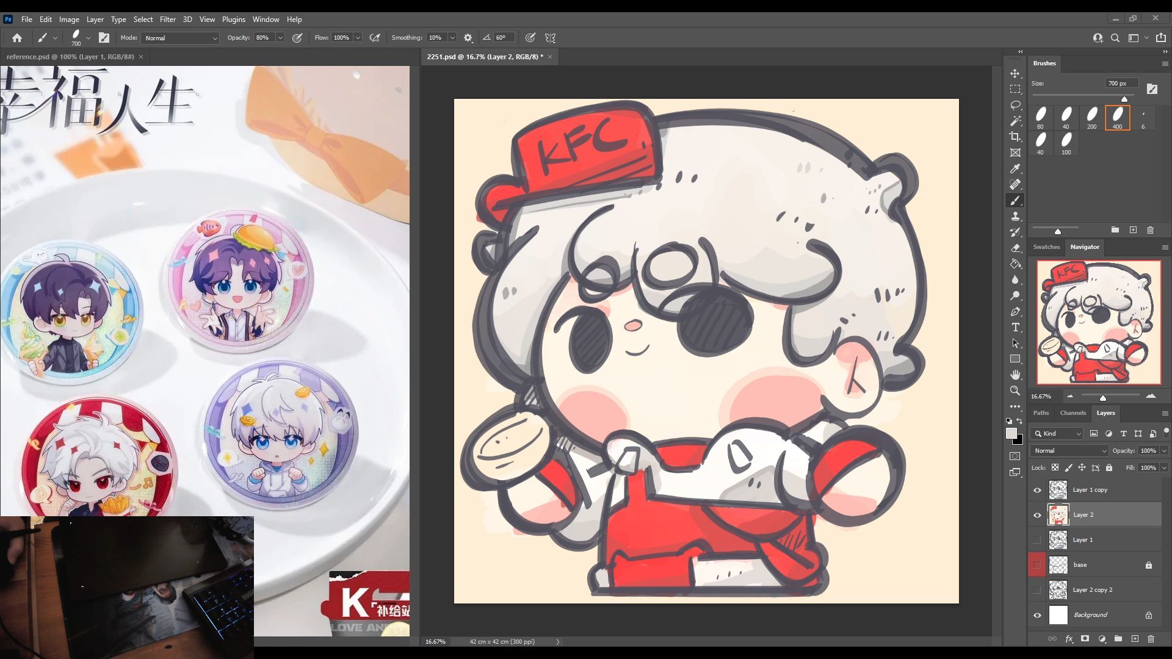
Task: Select the Move tool
Action: 1015,73
